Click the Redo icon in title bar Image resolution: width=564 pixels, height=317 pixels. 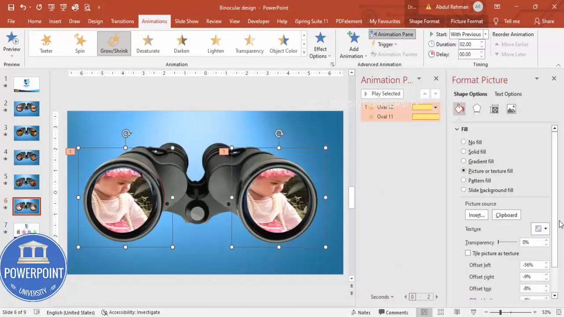[39, 7]
